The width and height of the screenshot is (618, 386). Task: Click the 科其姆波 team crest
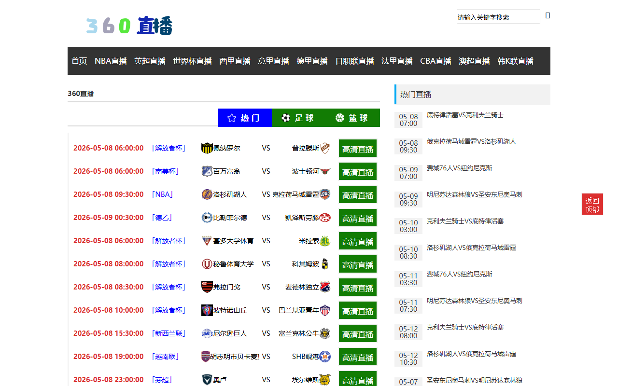pyautogui.click(x=325, y=264)
